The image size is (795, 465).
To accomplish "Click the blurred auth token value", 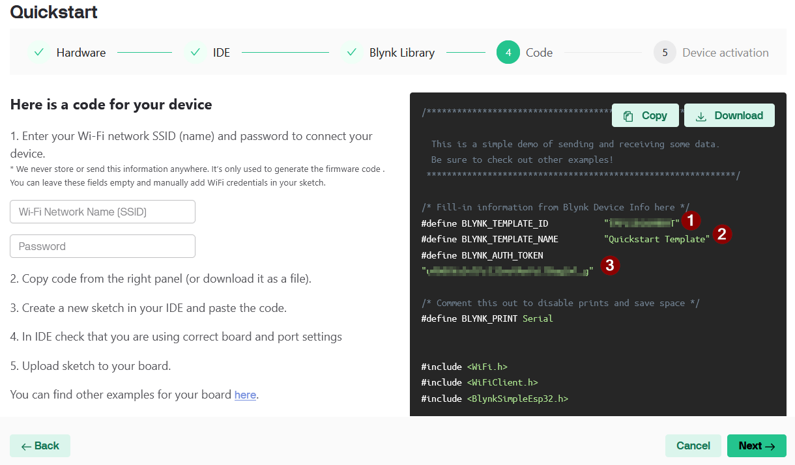I will tap(508, 271).
